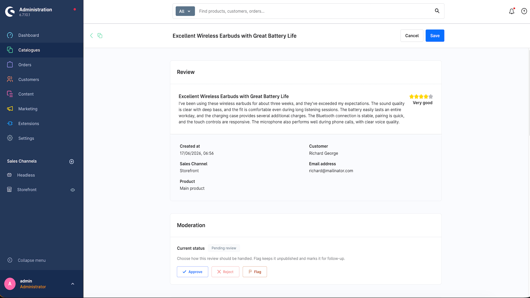Save the review changes

pyautogui.click(x=435, y=36)
